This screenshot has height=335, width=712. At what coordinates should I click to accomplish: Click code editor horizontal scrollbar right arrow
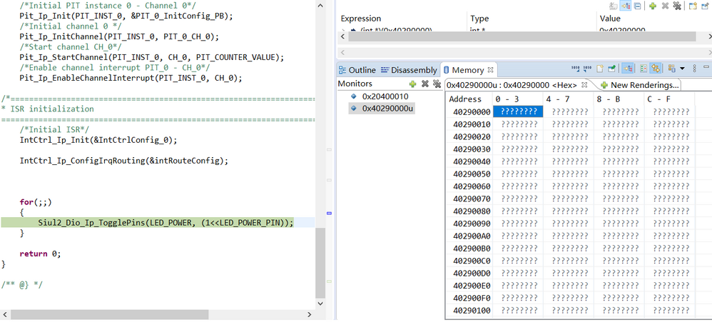coord(309,314)
